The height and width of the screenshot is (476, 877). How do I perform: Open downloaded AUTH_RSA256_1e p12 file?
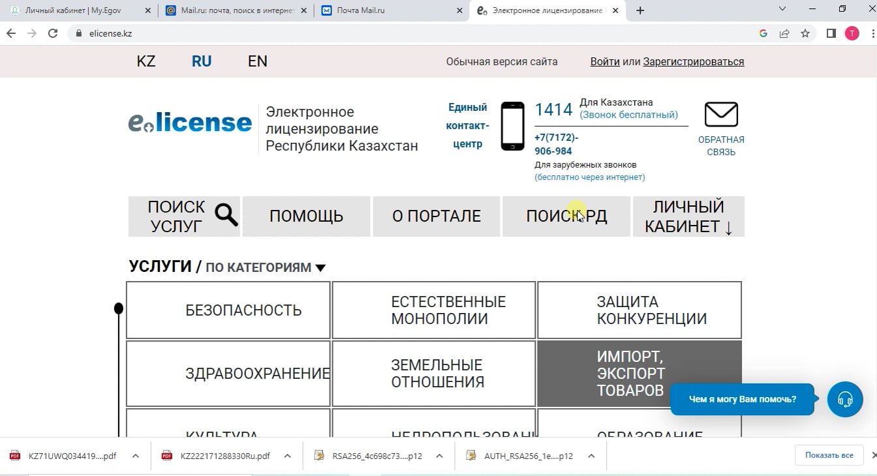click(521, 456)
